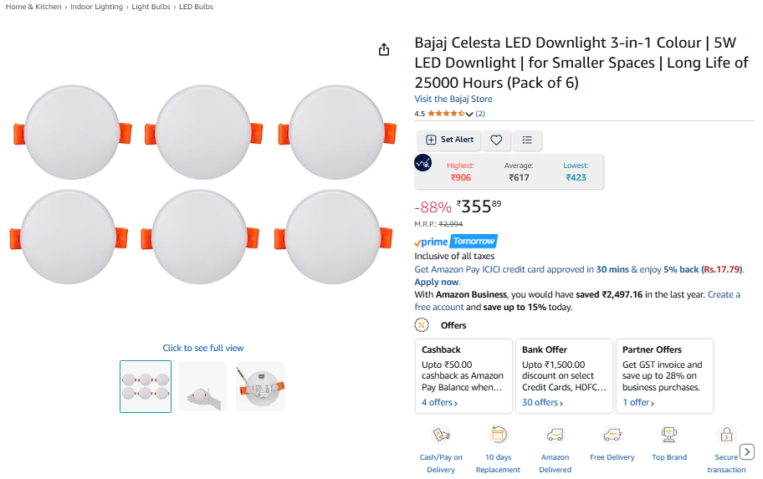
Task: Click the heart wishlist icon
Action: pyautogui.click(x=496, y=140)
